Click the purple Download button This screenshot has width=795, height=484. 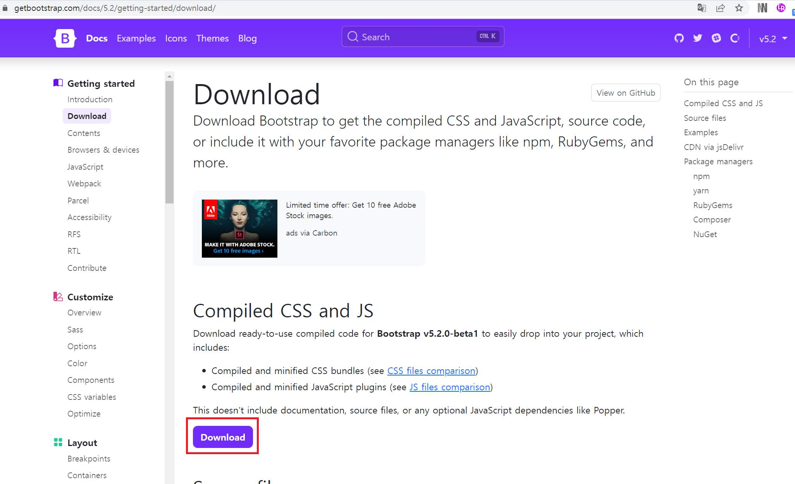click(x=223, y=437)
